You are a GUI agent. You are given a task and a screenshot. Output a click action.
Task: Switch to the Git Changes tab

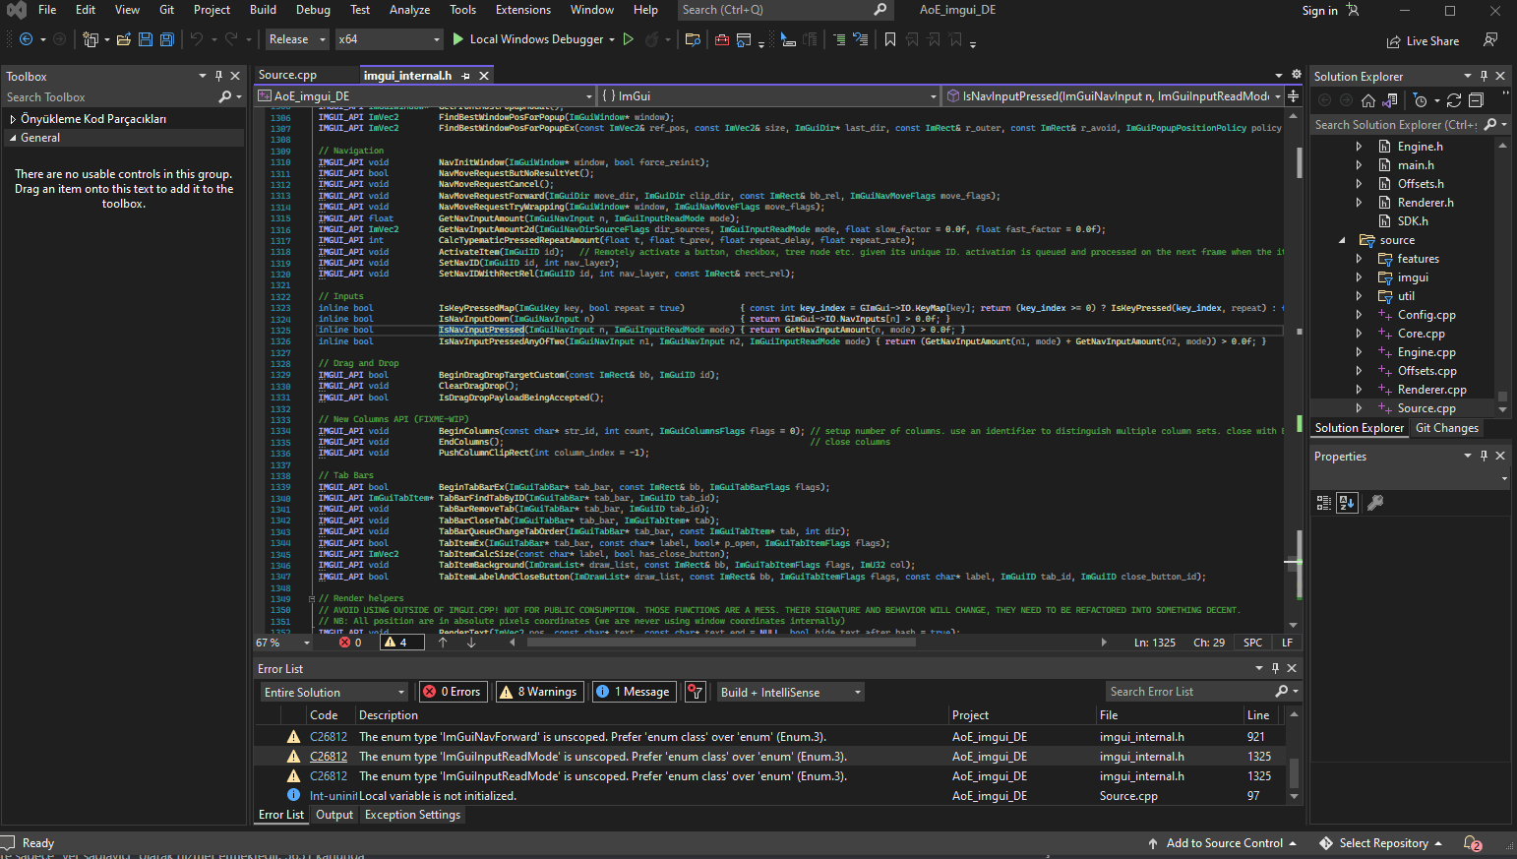click(x=1446, y=428)
